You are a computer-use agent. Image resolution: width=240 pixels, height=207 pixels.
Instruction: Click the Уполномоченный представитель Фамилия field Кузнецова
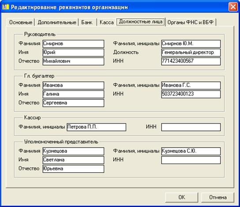click(x=73, y=151)
